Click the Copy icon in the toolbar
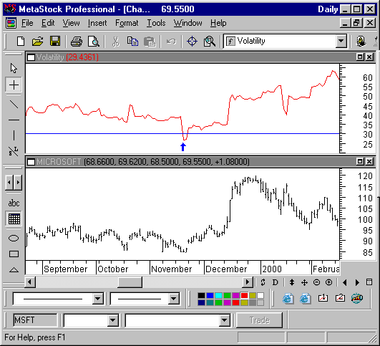This screenshot has height=346, width=380. 132,42
